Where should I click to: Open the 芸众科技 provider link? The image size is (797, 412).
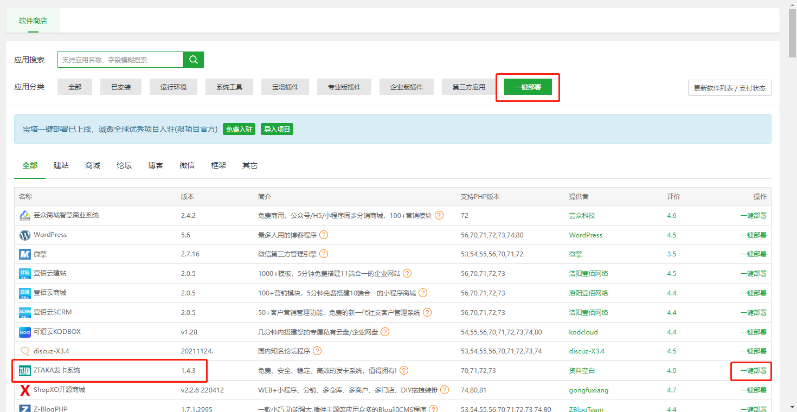(x=582, y=216)
